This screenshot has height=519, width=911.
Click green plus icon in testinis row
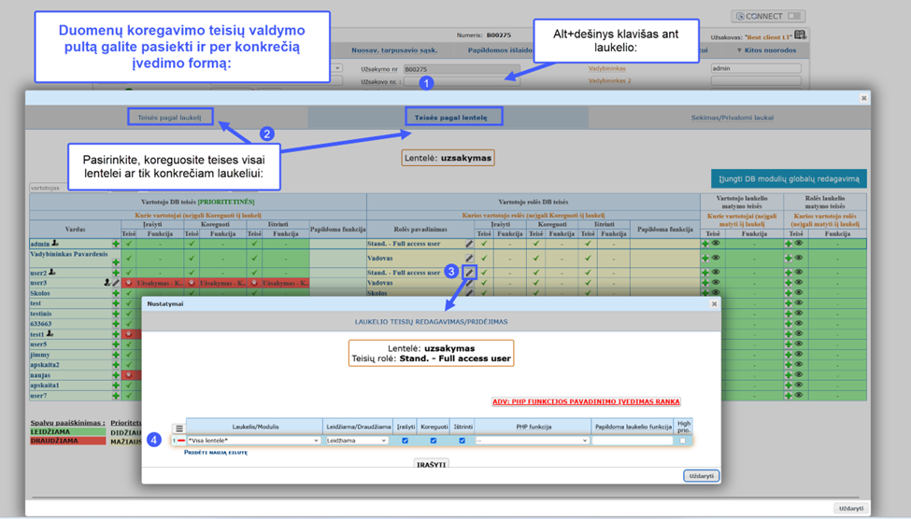click(x=116, y=314)
